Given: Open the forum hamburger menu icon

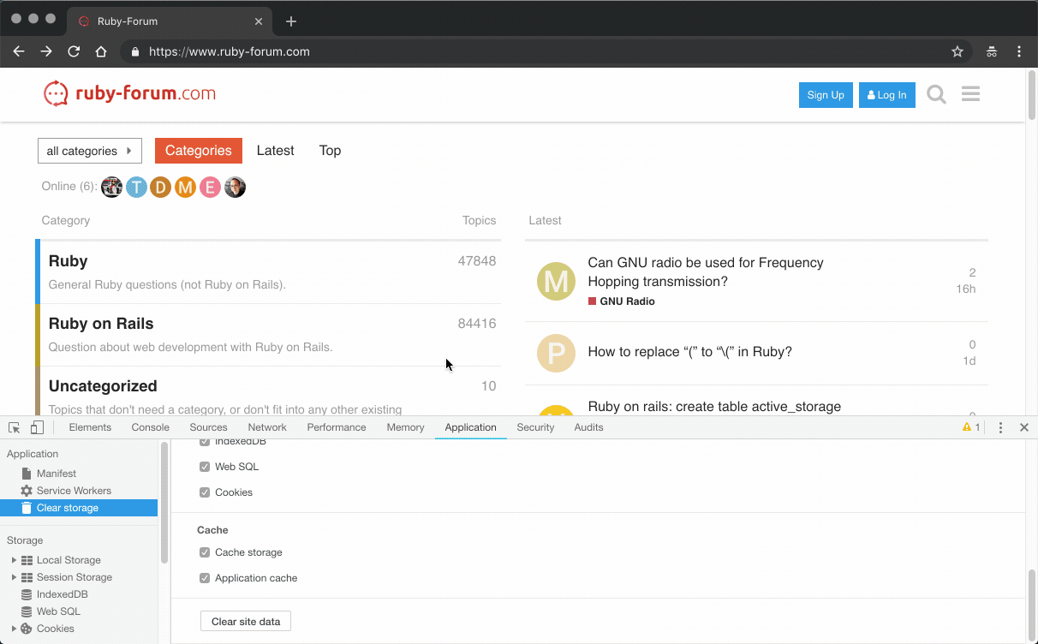Looking at the screenshot, I should (970, 94).
